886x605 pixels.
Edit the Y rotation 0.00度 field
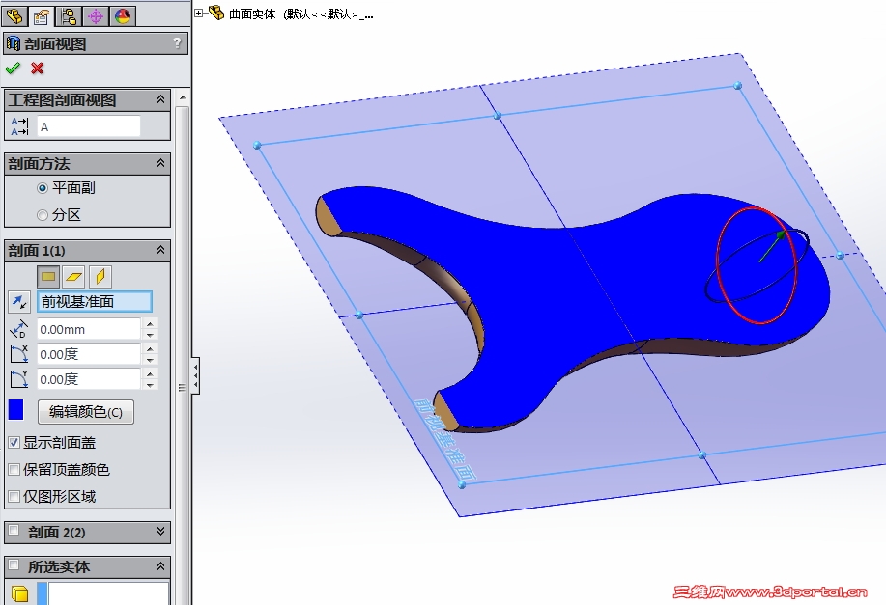click(x=89, y=379)
